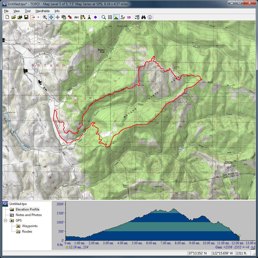This screenshot has height=258, width=258.
Task: Choose the Traveling pan arrows tool
Action: (x=57, y=17)
